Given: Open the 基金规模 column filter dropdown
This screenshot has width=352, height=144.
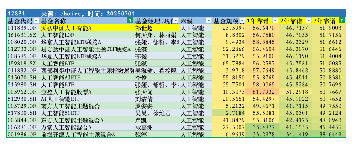Looking at the screenshot, I should click(242, 21).
